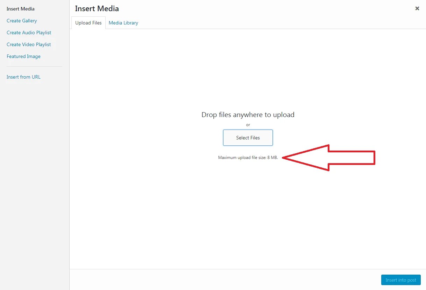
Task: Choose Insert from URL in the sidebar
Action: click(x=23, y=77)
